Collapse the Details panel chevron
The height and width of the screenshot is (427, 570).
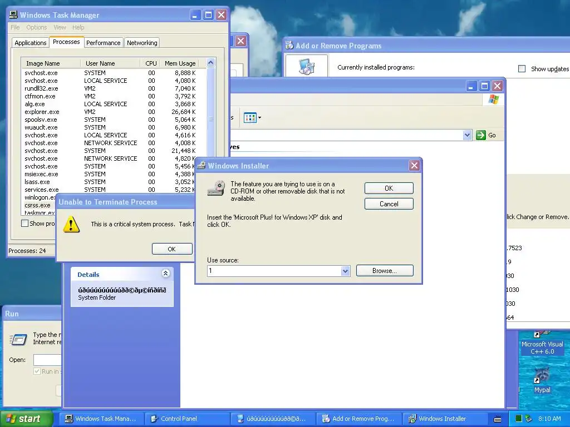[x=165, y=274]
